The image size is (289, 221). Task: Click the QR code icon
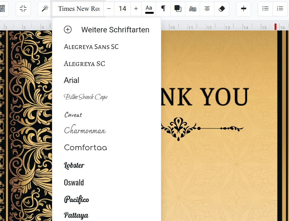3,9
